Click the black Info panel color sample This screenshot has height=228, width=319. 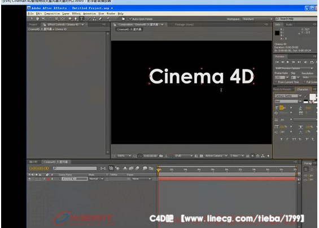(277, 33)
